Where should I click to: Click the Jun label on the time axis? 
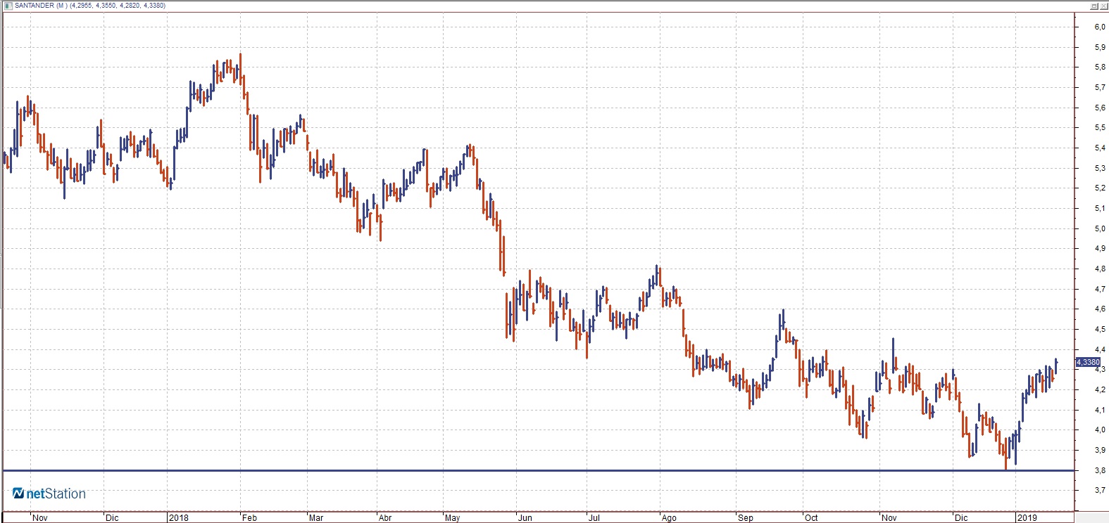pos(525,518)
